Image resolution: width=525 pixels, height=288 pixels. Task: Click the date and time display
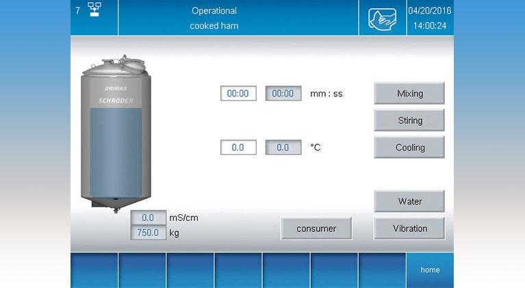(430, 18)
